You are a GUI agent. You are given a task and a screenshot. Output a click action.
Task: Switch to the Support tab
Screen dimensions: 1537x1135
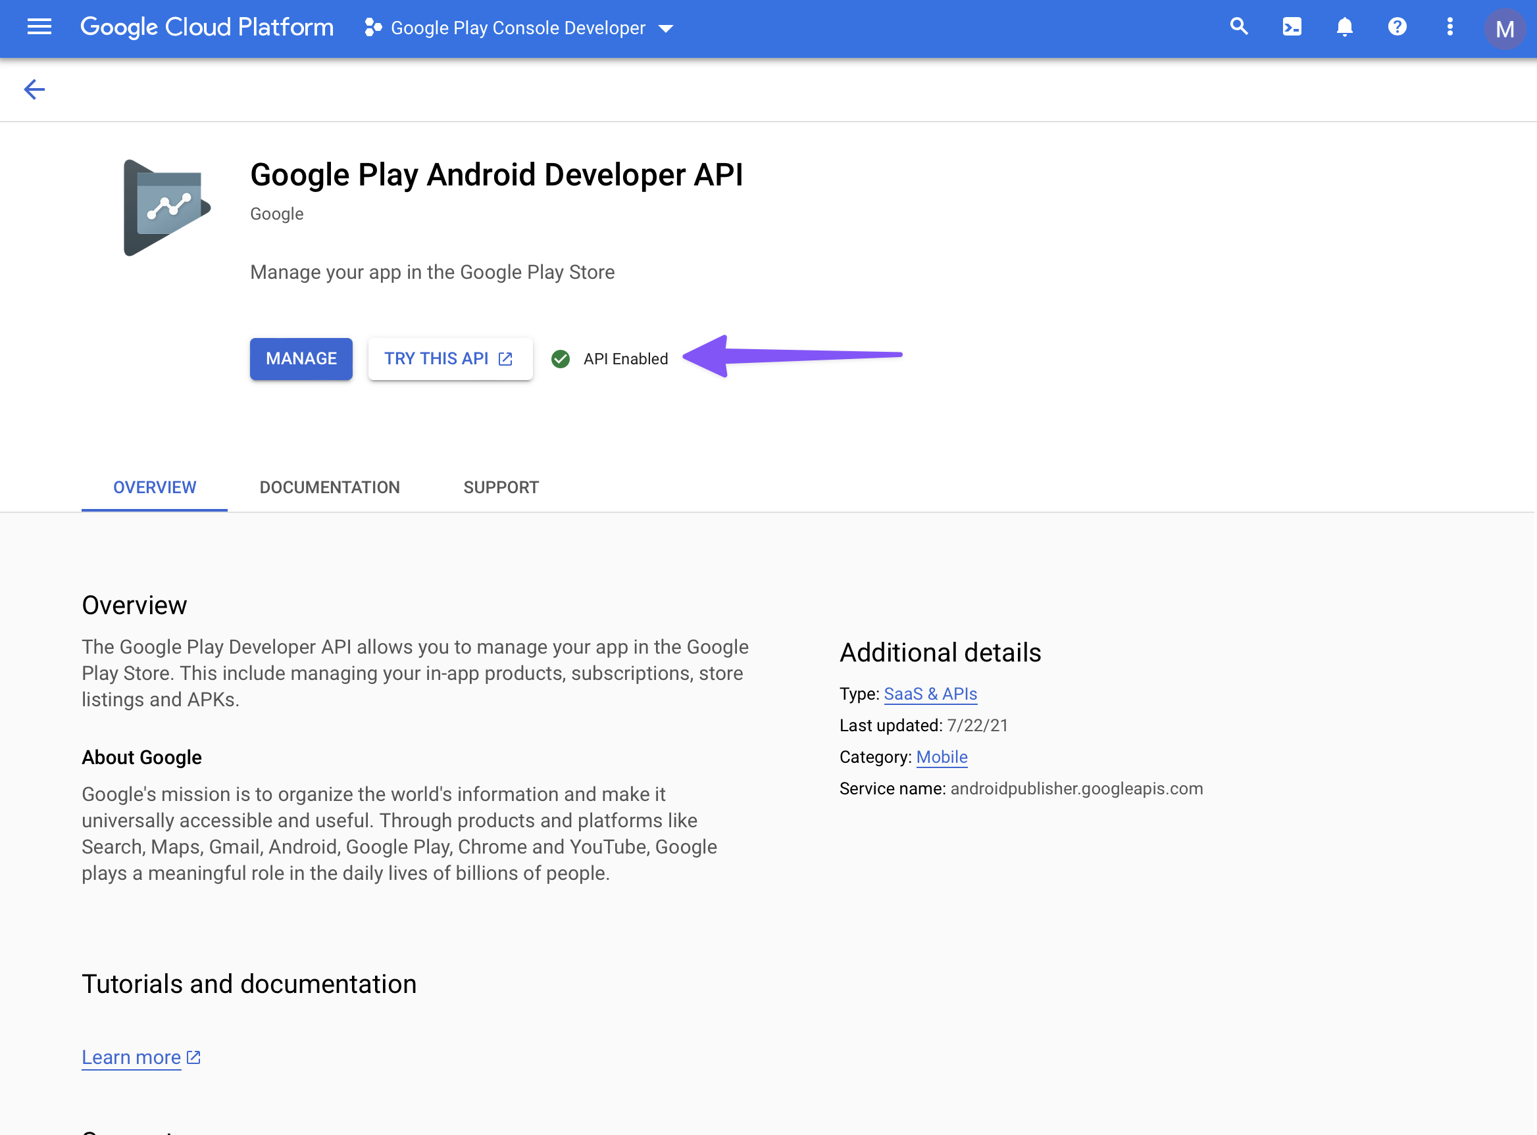pyautogui.click(x=501, y=487)
